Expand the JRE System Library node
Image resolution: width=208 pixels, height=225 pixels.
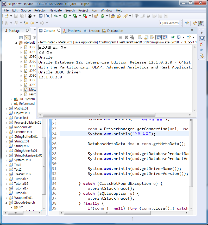tap(11, 99)
